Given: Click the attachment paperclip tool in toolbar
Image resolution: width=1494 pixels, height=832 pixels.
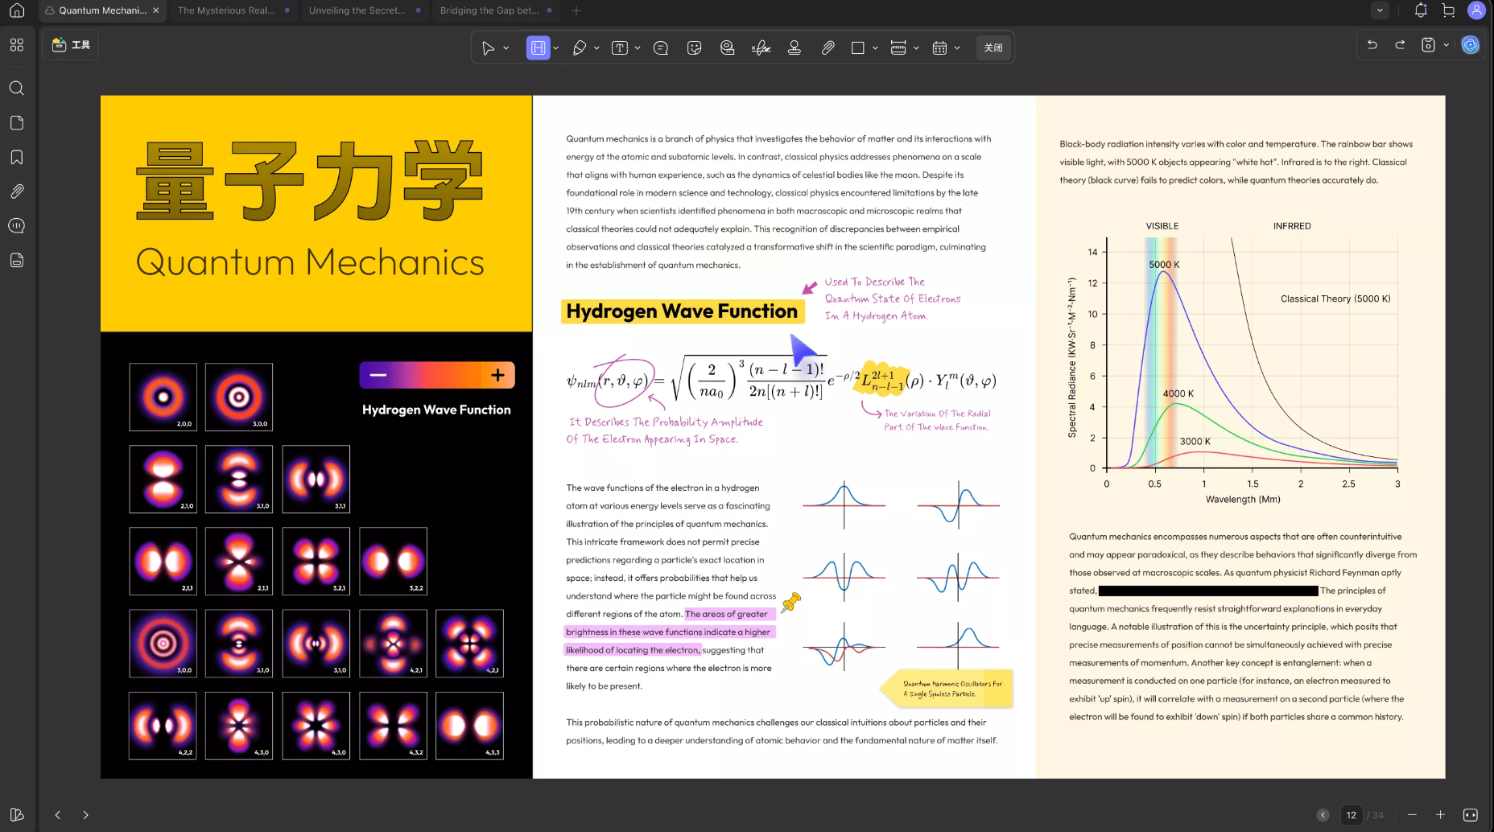Looking at the screenshot, I should [x=827, y=48].
